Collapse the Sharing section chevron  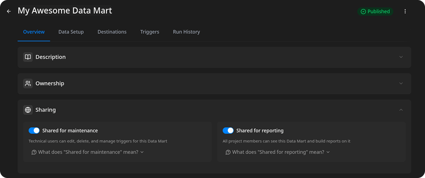click(401, 110)
